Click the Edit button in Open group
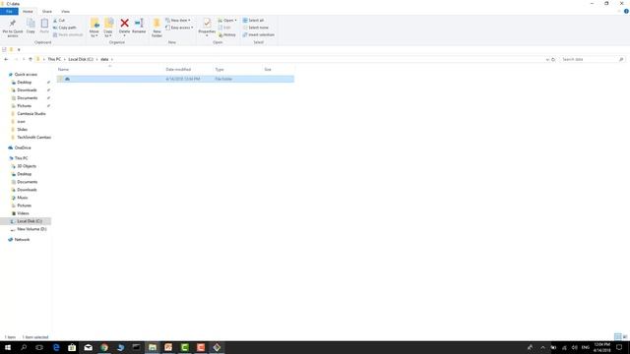 click(x=224, y=28)
